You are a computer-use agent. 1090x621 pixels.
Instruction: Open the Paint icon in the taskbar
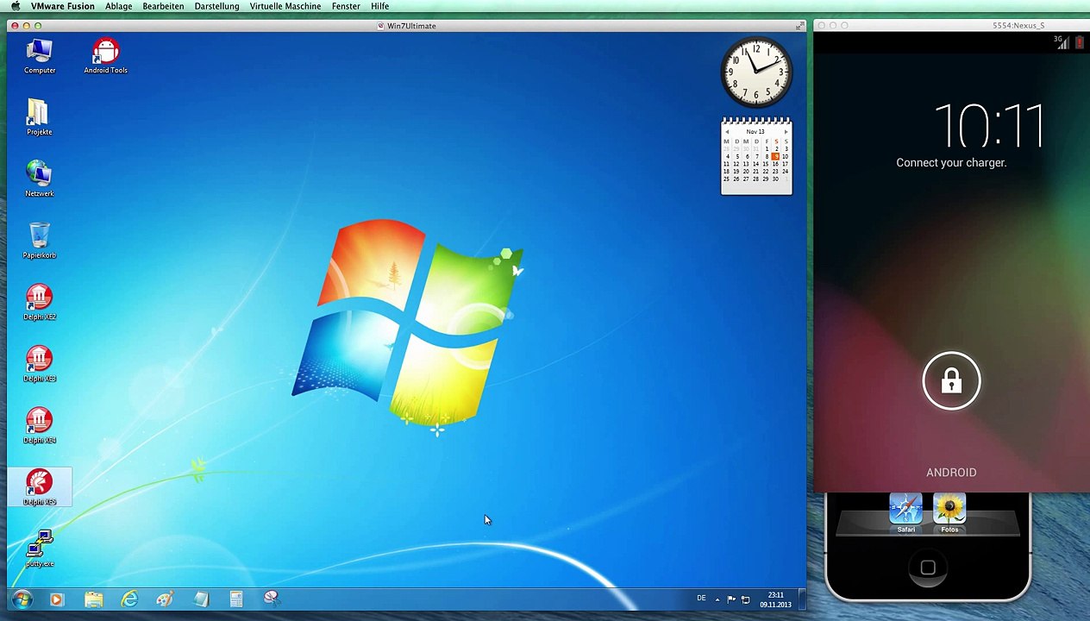(x=165, y=599)
